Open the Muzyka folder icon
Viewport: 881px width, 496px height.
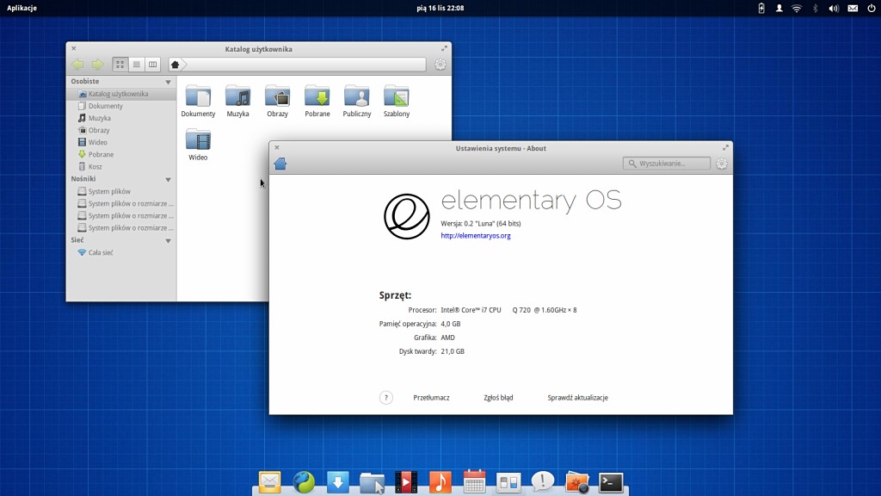(237, 96)
